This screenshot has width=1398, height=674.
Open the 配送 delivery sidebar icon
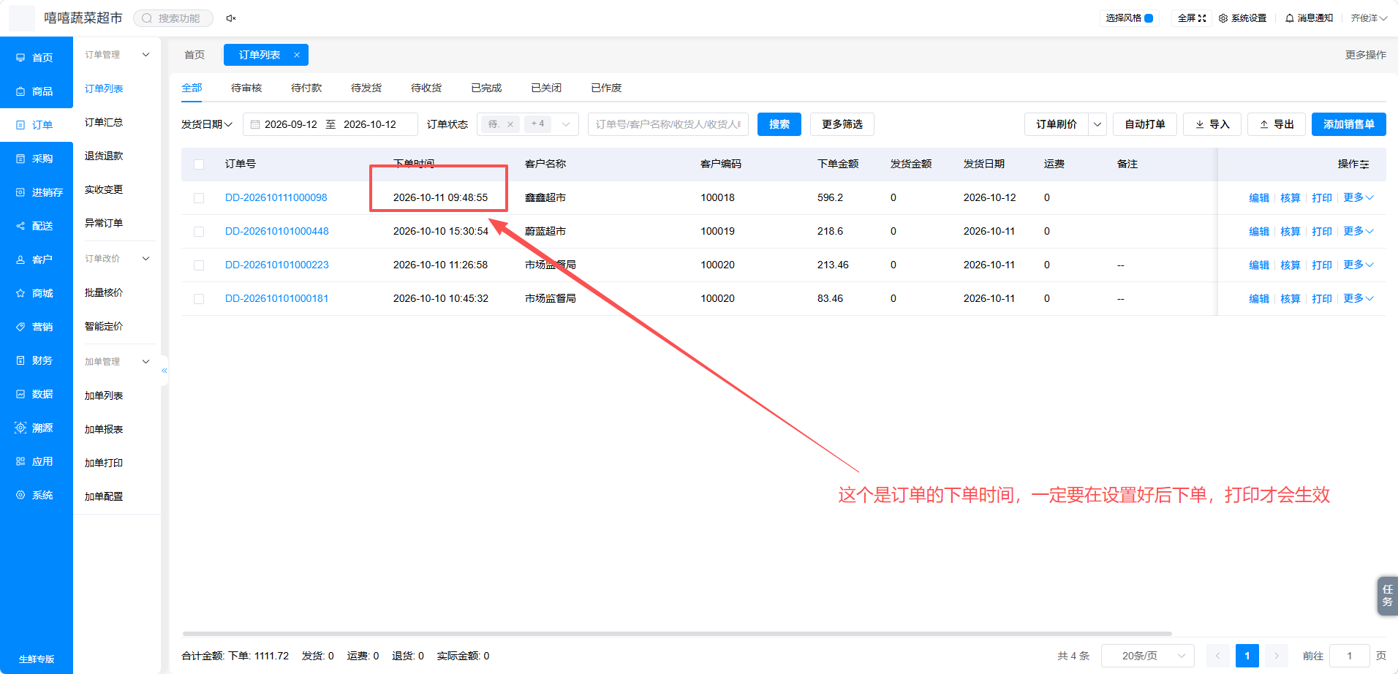20,226
